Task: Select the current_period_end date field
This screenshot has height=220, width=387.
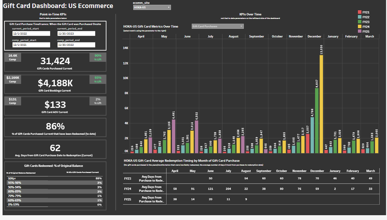Action: tap(76, 33)
